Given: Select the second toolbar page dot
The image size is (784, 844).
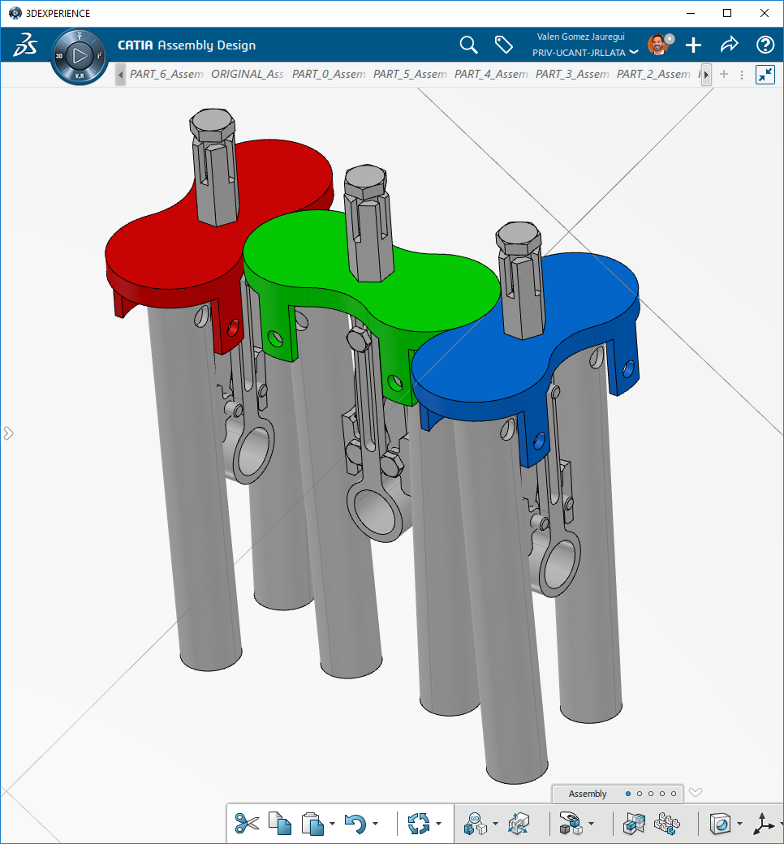Looking at the screenshot, I should point(640,794).
